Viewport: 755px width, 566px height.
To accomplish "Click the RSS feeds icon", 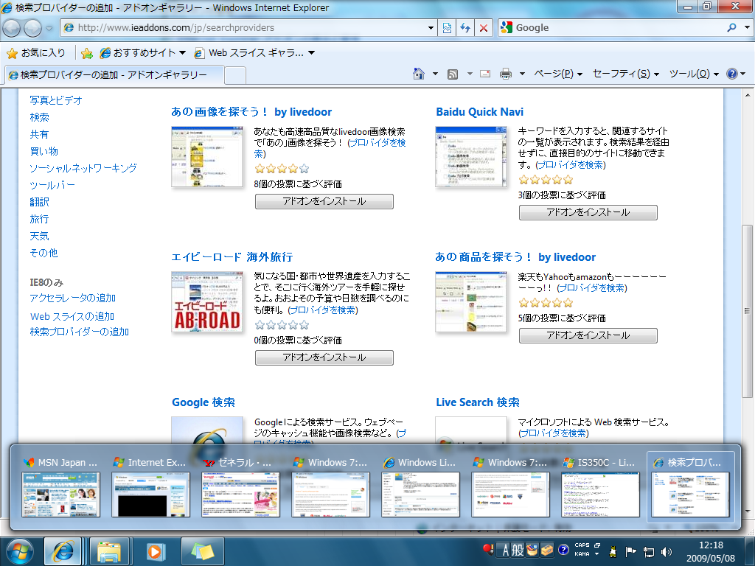I will pyautogui.click(x=453, y=74).
